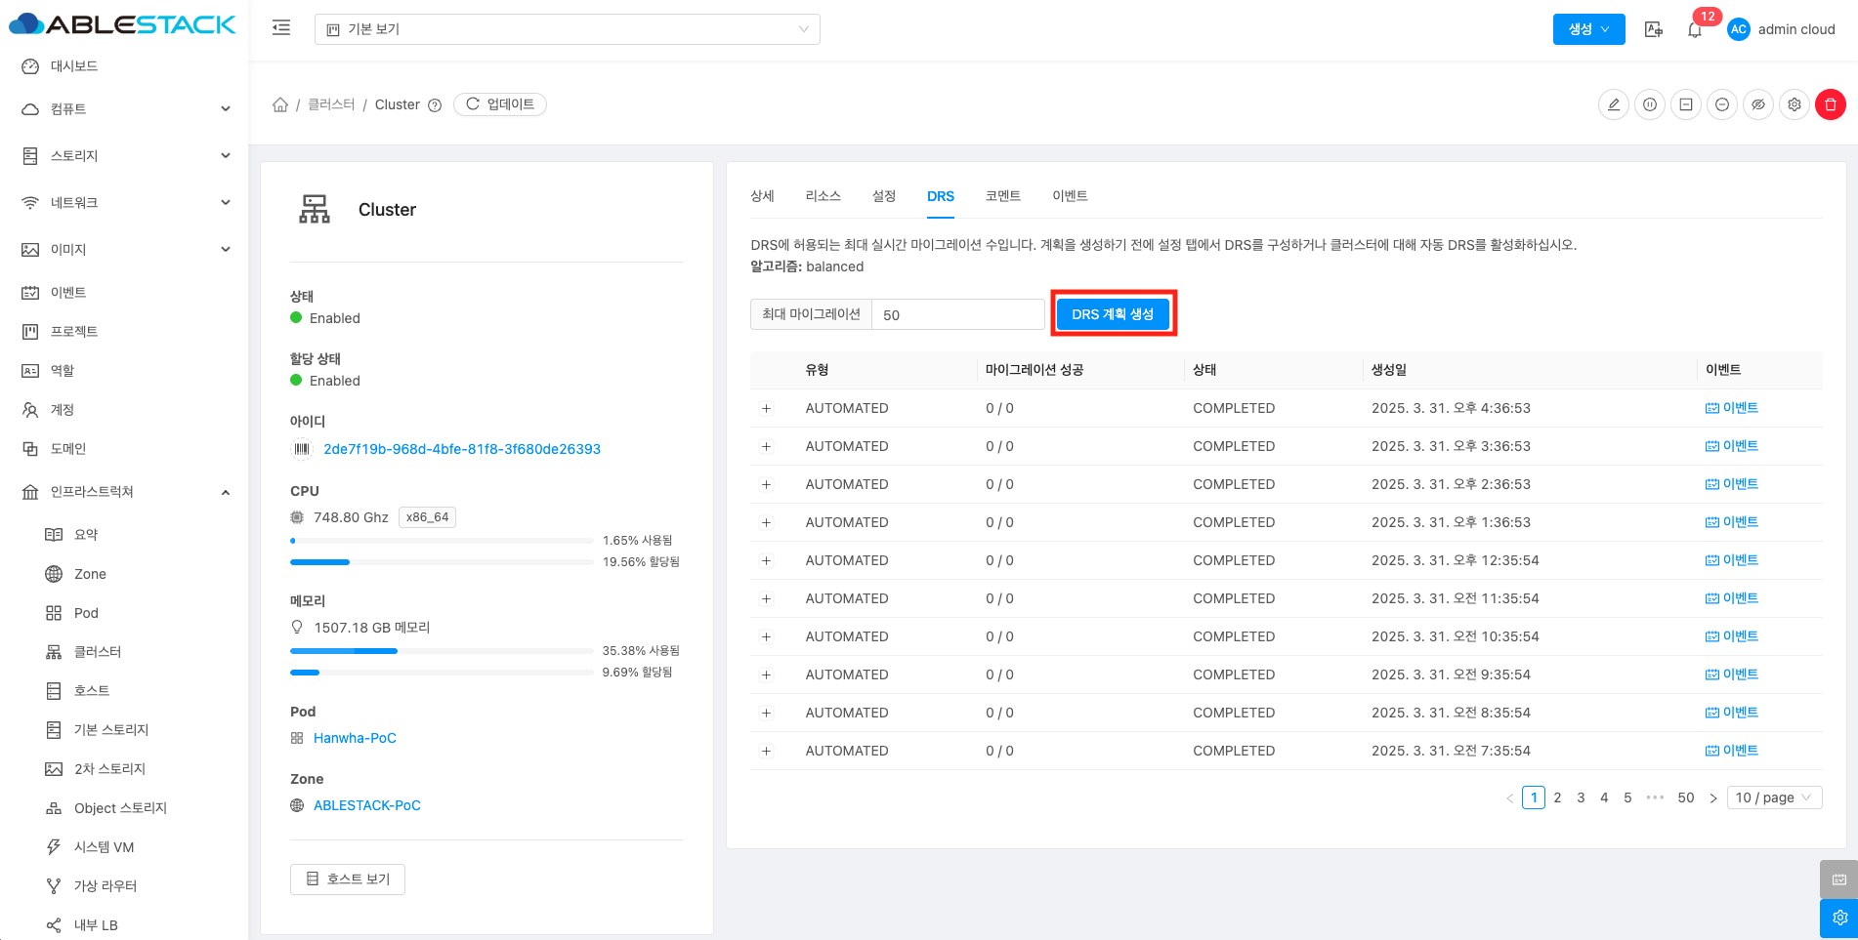
Task: Click the home icon in the breadcrumb
Action: pos(280,104)
